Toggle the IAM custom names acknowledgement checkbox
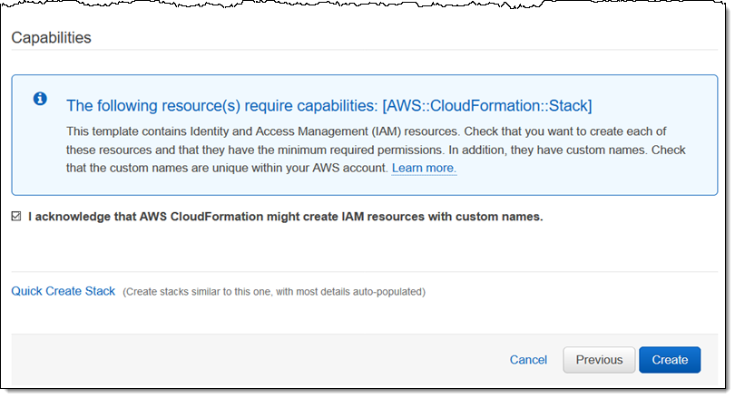The width and height of the screenshot is (735, 398). [16, 217]
